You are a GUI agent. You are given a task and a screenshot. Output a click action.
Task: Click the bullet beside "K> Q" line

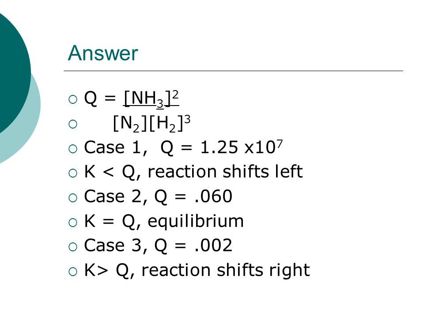[73, 272]
